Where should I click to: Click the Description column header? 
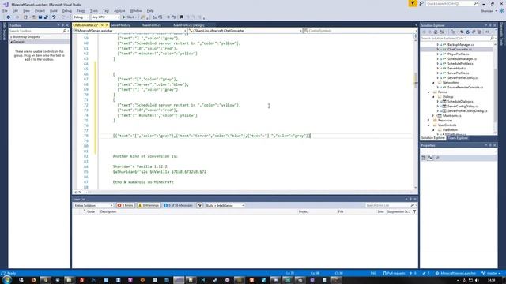pyautogui.click(x=108, y=211)
